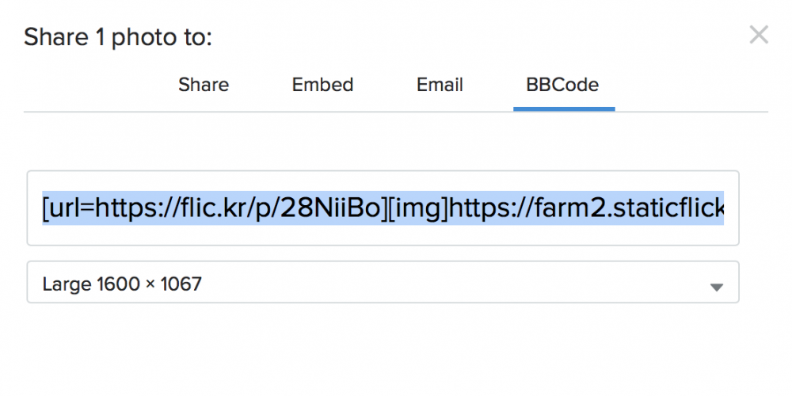Close the share photo dialog
Viewport: 792px width, 396px height.
(759, 35)
